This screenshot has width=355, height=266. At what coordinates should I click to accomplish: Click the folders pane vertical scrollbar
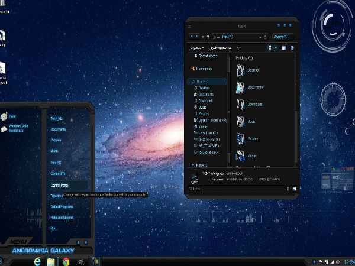point(295,110)
